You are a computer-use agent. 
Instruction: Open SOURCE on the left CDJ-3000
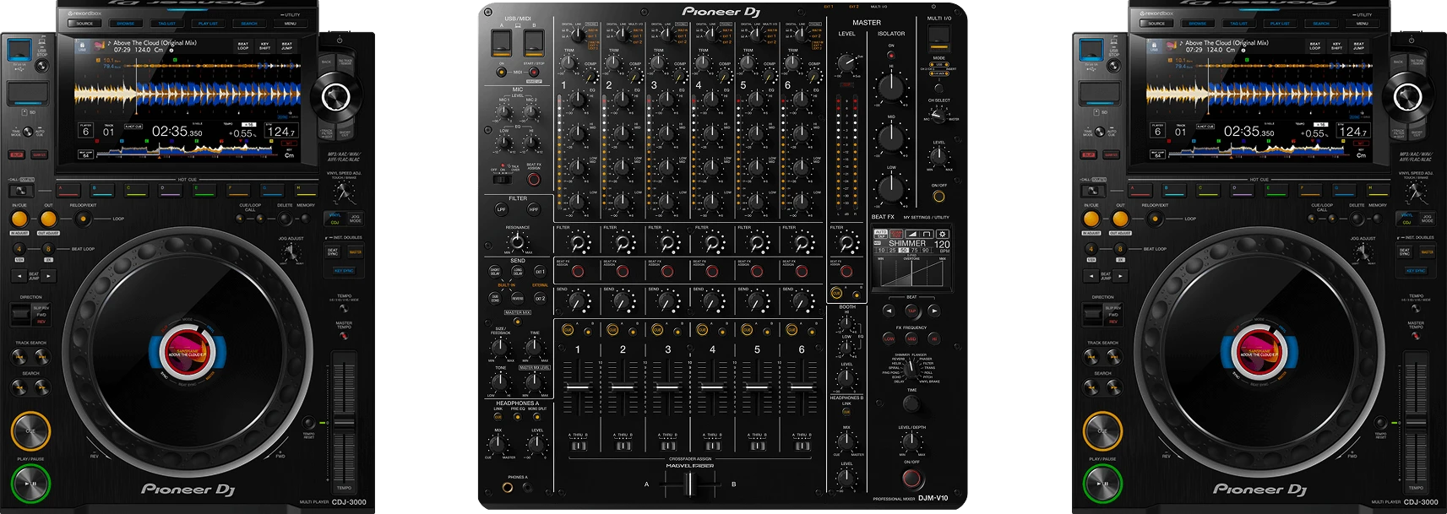[x=84, y=24]
